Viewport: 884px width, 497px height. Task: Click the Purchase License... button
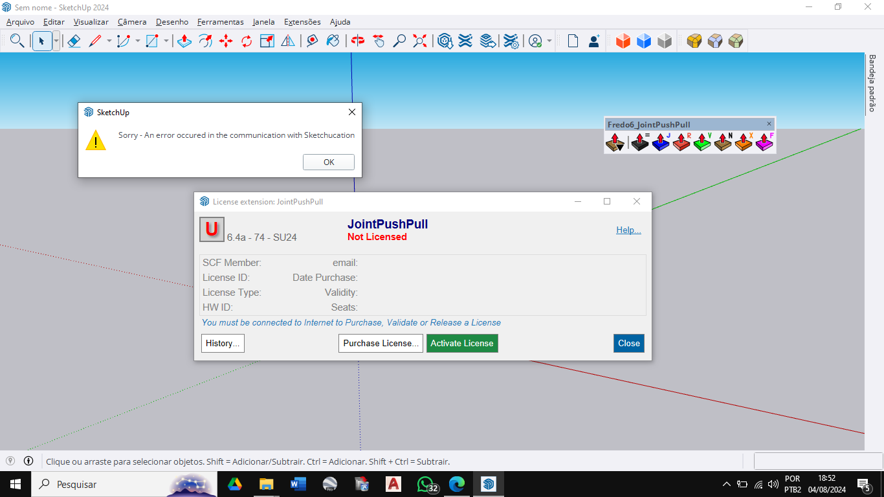tap(381, 343)
